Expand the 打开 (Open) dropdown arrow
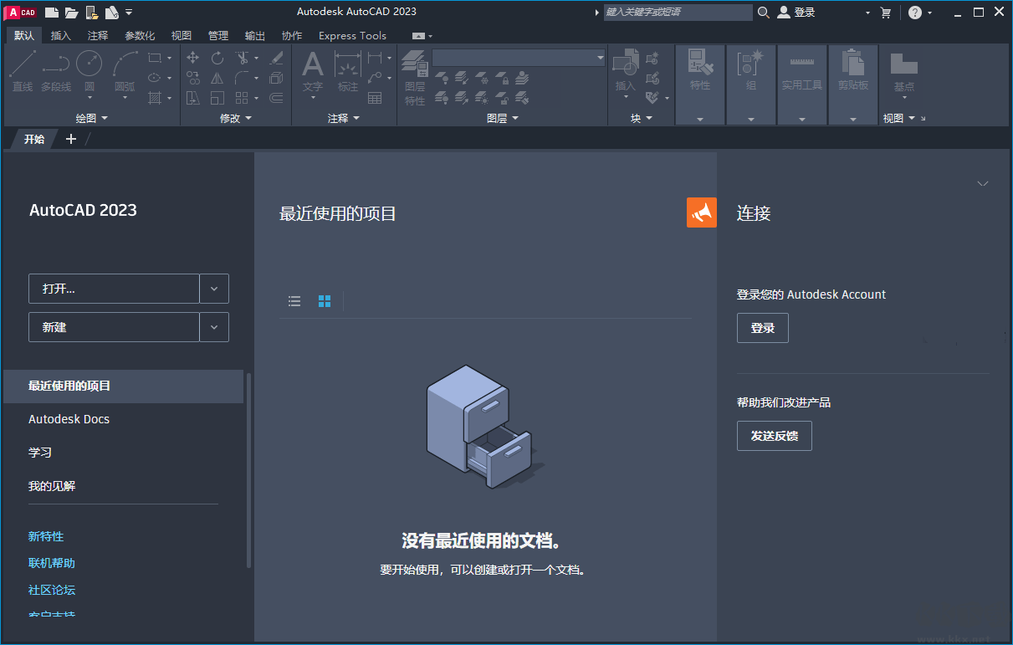Image resolution: width=1013 pixels, height=645 pixels. pos(214,289)
